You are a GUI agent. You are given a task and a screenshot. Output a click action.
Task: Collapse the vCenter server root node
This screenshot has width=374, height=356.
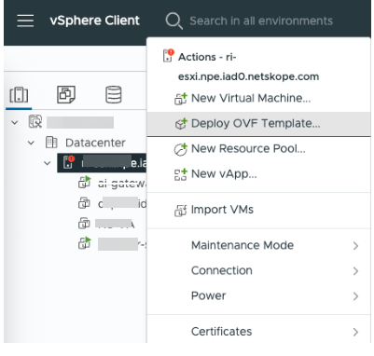coord(15,122)
